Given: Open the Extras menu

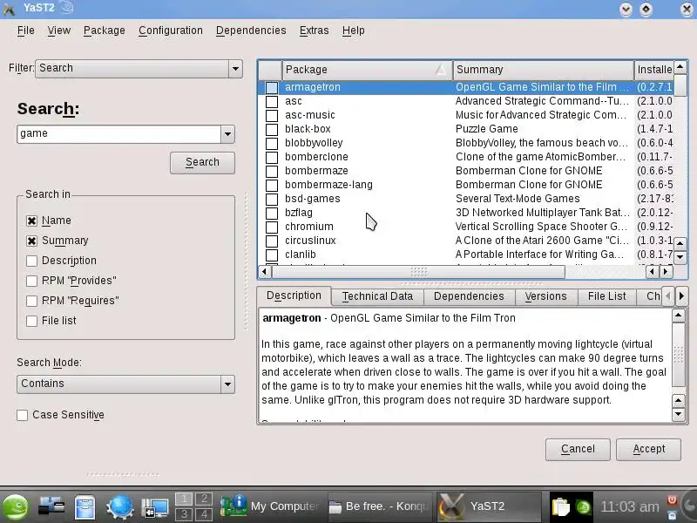Looking at the screenshot, I should pyautogui.click(x=314, y=31).
